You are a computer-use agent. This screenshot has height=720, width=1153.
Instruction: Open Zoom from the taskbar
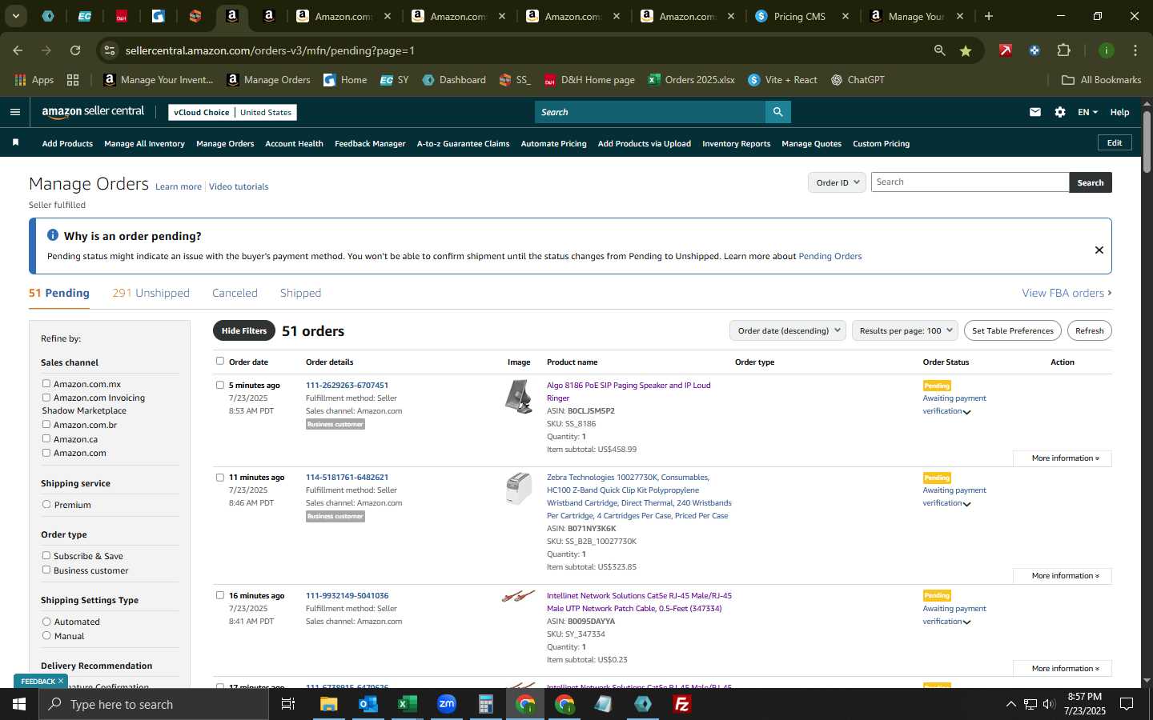(446, 704)
